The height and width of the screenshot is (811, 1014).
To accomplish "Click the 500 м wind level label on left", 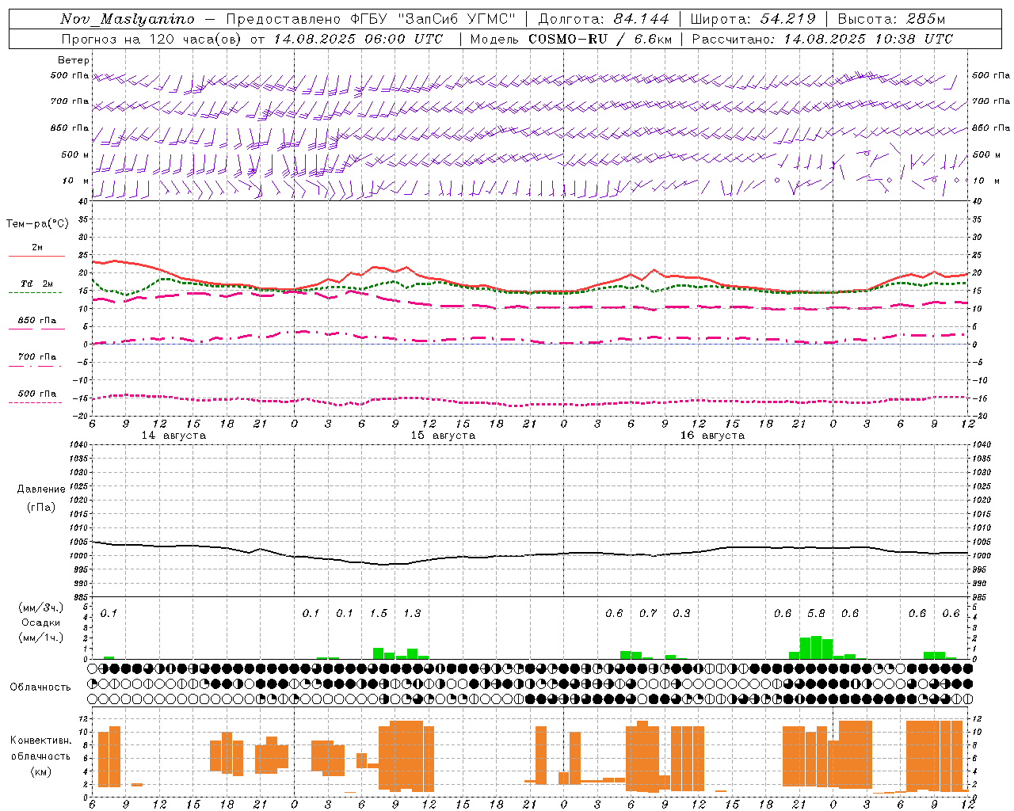I will tap(75, 154).
